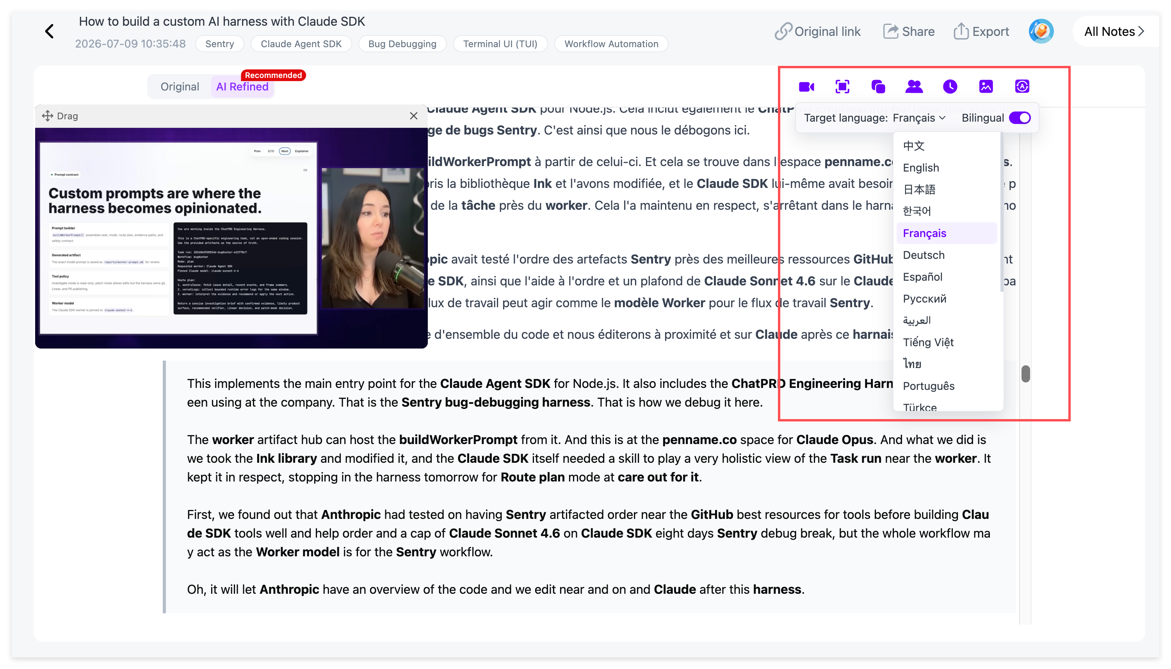Select Русский from the language list
Viewport: 1171px width, 669px height.
tap(946, 299)
